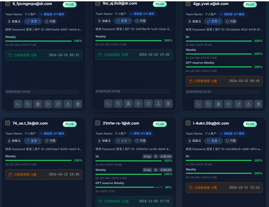Click 重置 2 on 4gp.yvat.e@dr.com card

[x=214, y=21]
